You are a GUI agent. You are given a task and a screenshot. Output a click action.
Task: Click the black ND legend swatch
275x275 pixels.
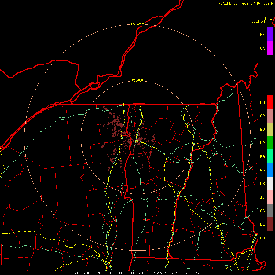(x=270, y=238)
